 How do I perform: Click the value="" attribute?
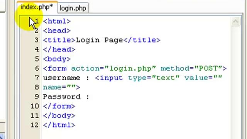click(x=203, y=78)
